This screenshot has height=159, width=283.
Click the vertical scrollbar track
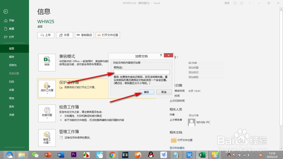(x=281, y=136)
